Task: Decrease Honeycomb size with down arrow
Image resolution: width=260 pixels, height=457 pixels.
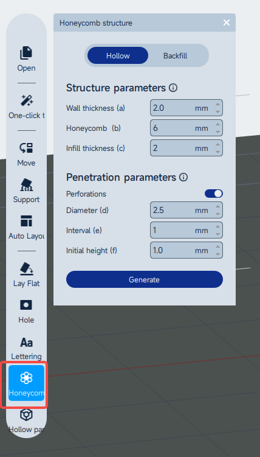Action: pyautogui.click(x=217, y=131)
